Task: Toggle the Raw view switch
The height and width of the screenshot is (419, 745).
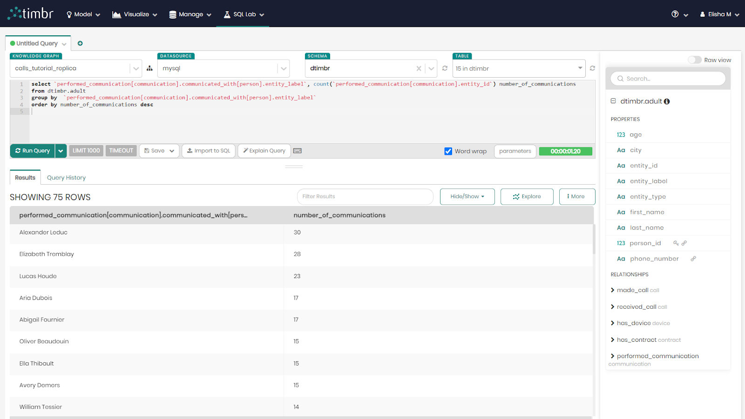Action: click(694, 60)
